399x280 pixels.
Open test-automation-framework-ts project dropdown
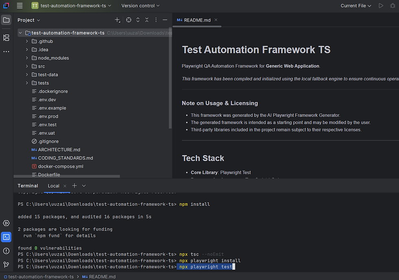pos(71,6)
